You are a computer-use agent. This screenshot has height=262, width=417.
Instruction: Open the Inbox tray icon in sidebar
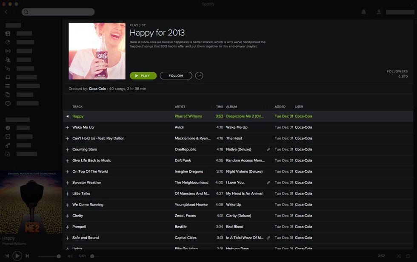click(8, 77)
